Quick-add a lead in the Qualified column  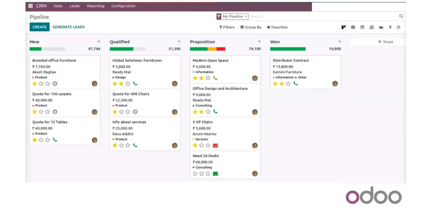click(179, 41)
